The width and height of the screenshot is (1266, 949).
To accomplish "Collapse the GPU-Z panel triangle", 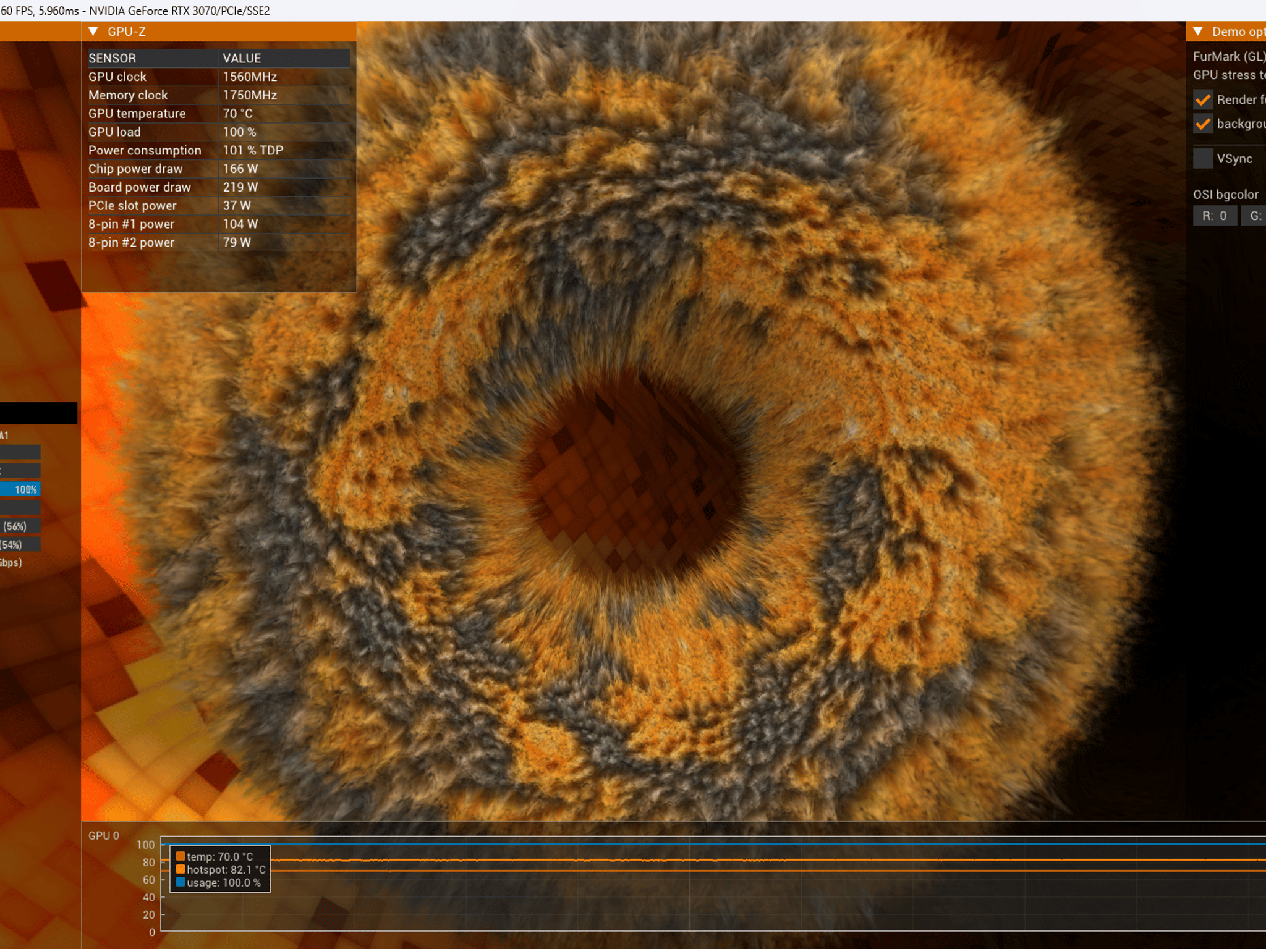I will [x=93, y=32].
